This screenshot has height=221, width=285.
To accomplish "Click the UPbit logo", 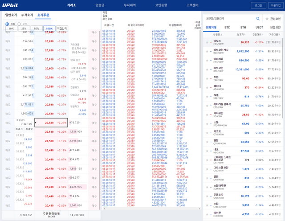I will pos(10,5).
